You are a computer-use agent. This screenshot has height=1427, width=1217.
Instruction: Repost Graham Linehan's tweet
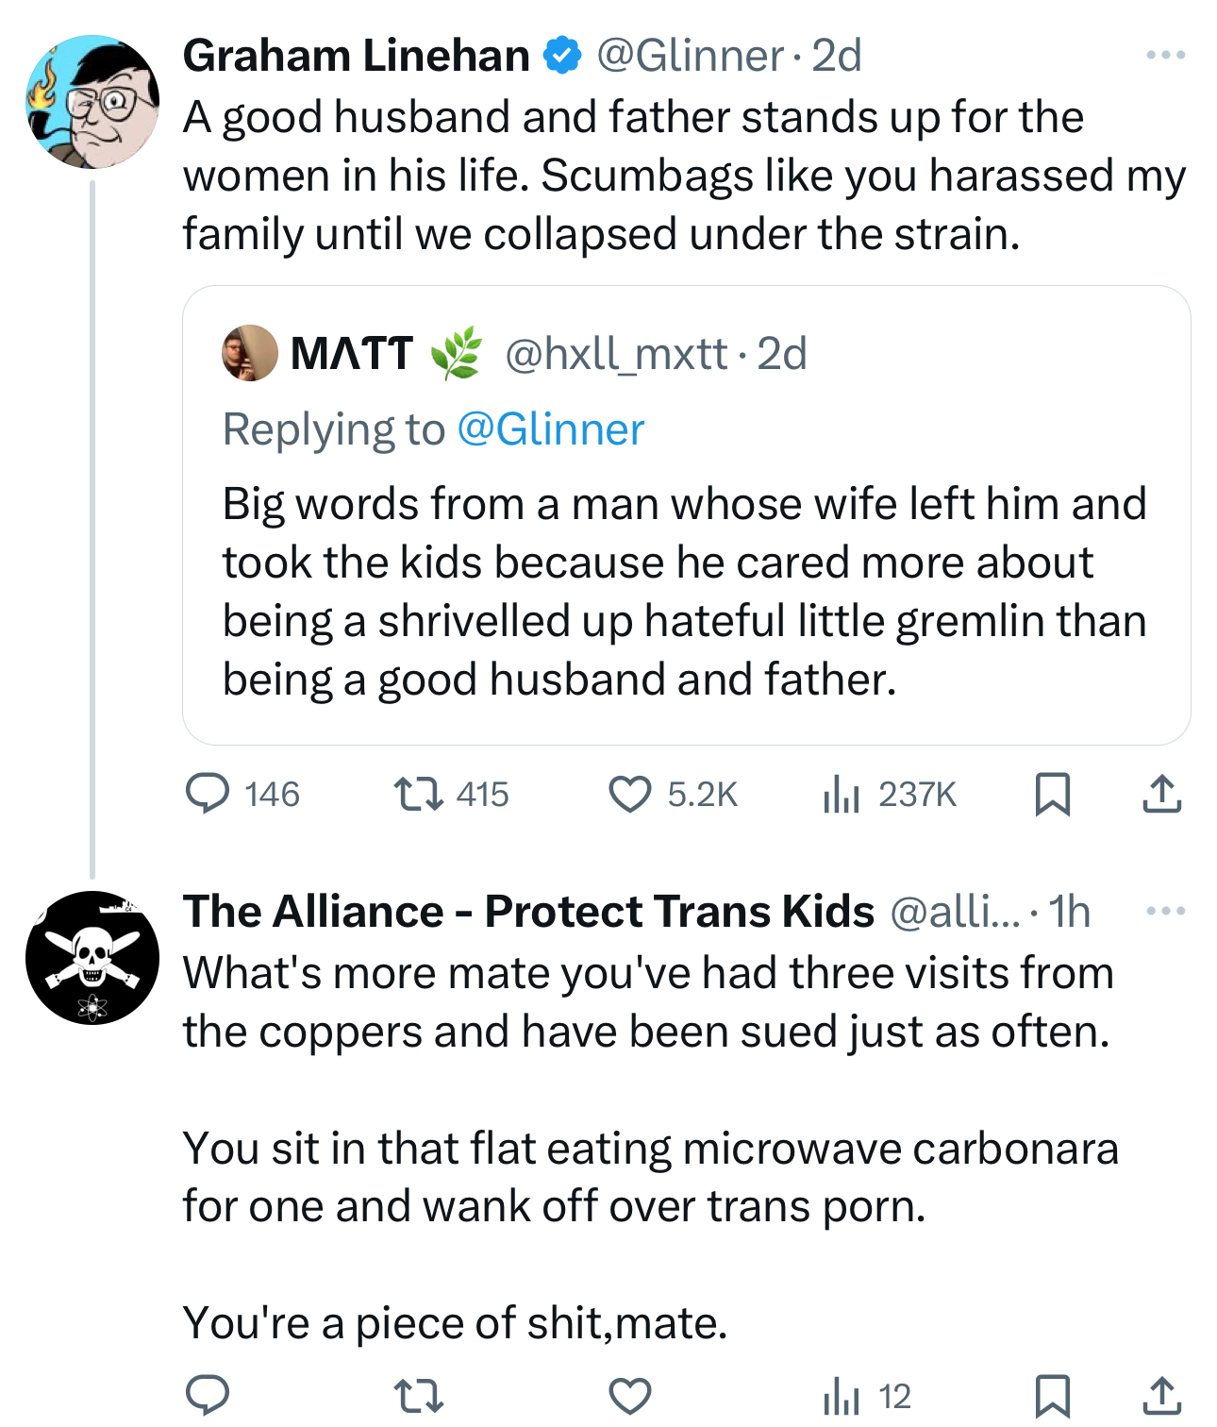418,794
